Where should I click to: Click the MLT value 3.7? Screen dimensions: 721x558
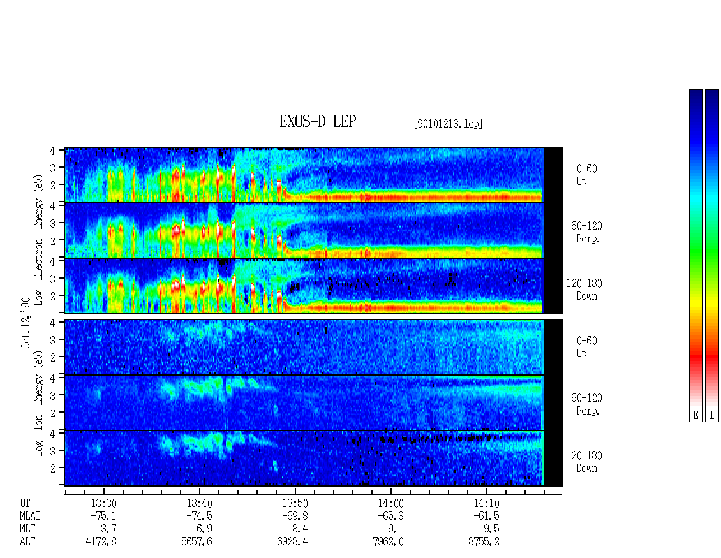(109, 529)
